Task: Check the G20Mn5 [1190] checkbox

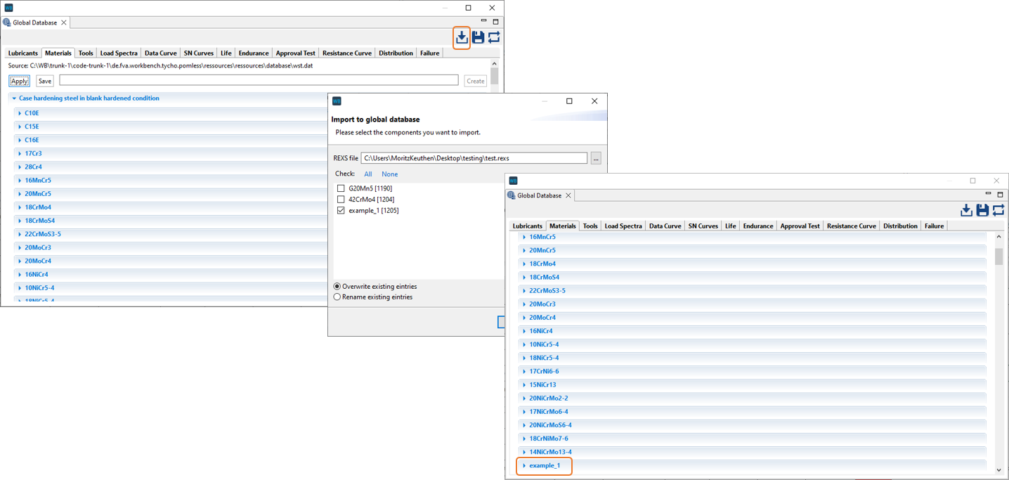Action: coord(341,188)
